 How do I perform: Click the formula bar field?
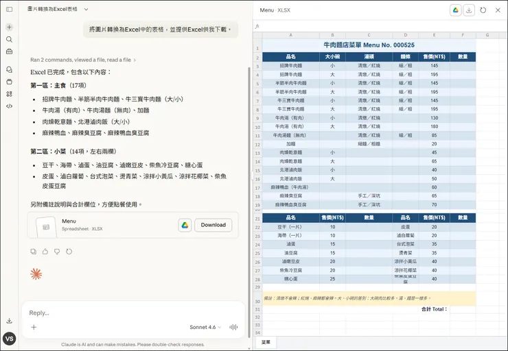383,26
